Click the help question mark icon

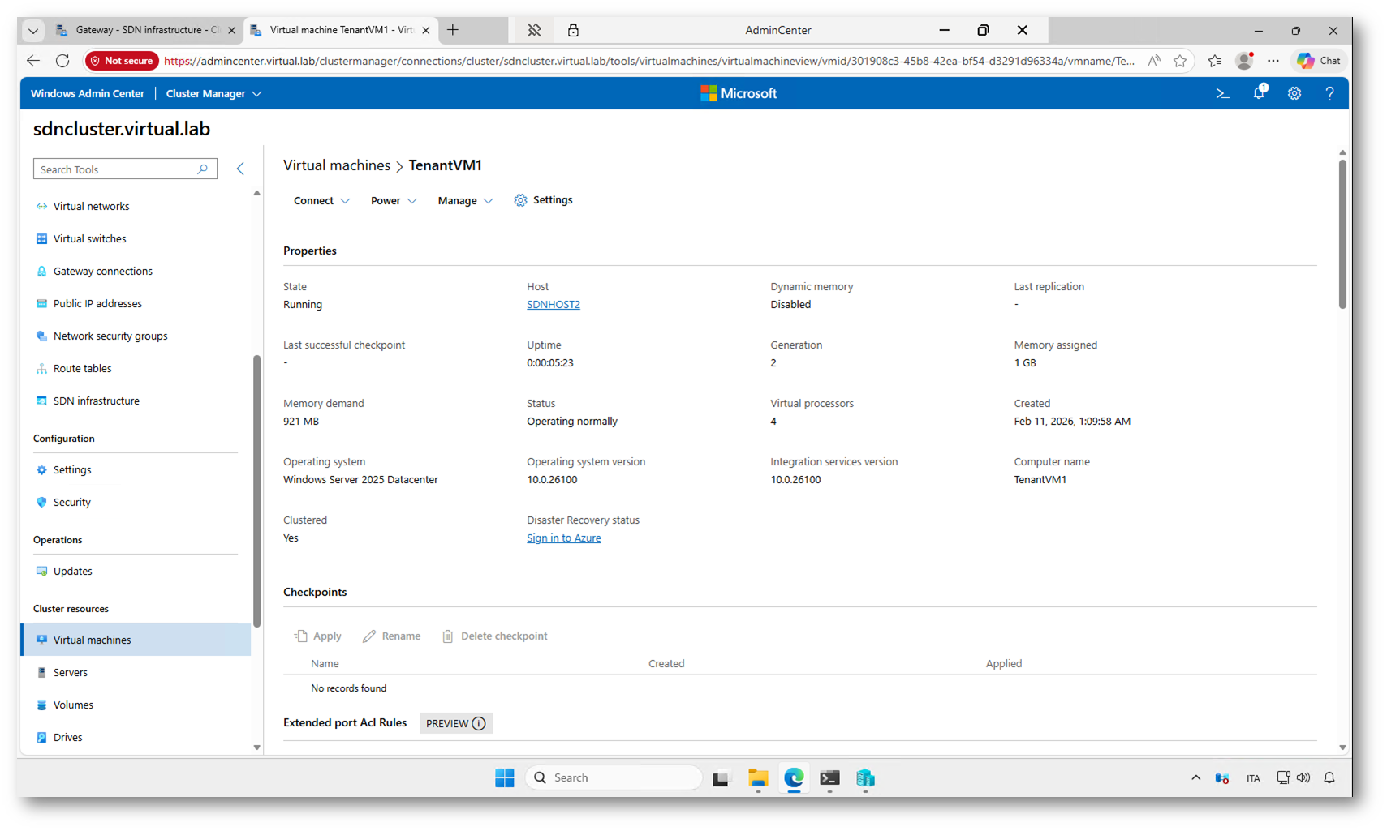pos(1329,94)
